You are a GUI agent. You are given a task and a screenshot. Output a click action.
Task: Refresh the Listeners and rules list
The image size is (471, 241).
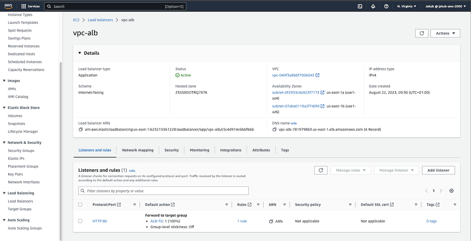[x=321, y=170]
